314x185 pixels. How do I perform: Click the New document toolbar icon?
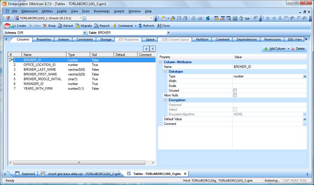coord(164,18)
